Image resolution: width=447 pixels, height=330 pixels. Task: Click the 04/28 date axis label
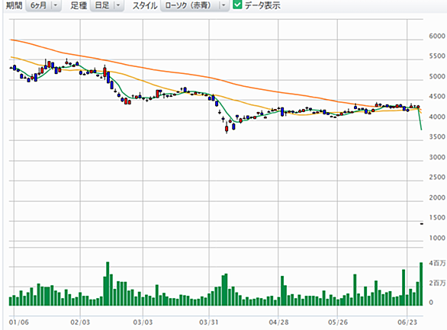point(278,322)
